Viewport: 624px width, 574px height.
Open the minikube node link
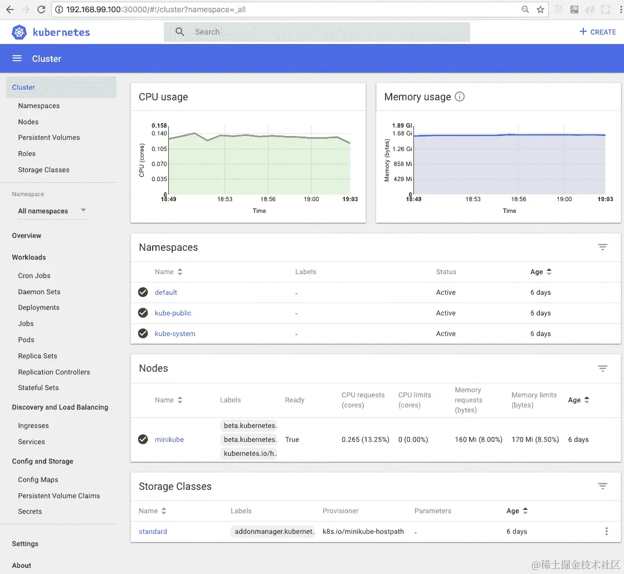click(169, 440)
